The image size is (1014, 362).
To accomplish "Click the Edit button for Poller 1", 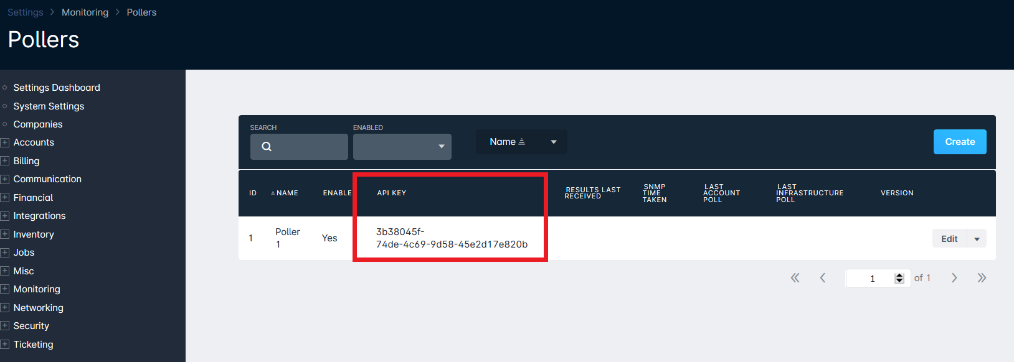I will (949, 239).
